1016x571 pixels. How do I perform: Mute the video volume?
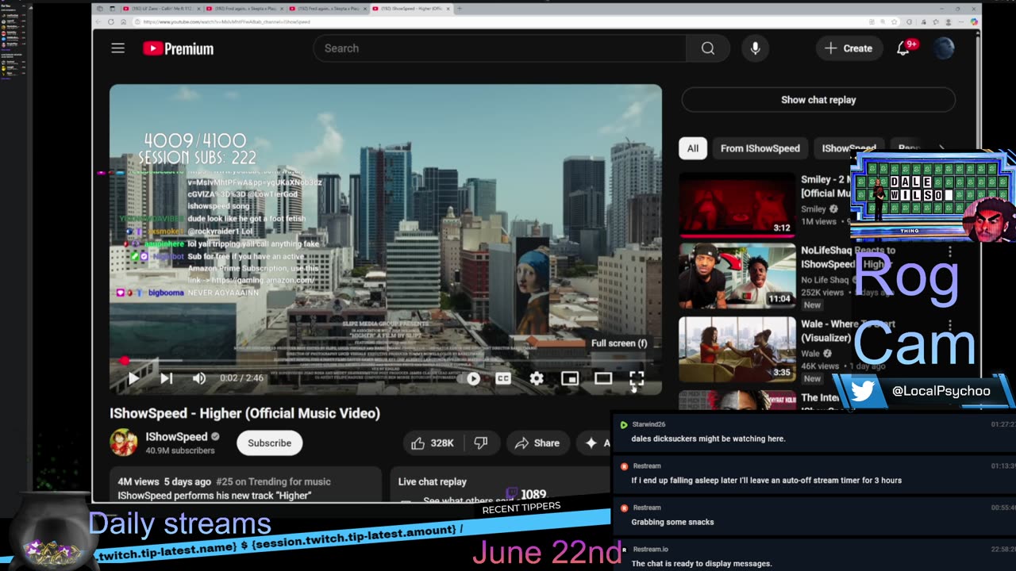point(199,378)
